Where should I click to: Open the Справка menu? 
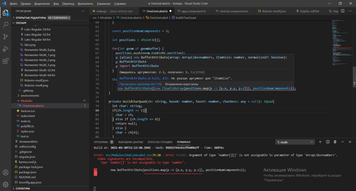[120, 4]
